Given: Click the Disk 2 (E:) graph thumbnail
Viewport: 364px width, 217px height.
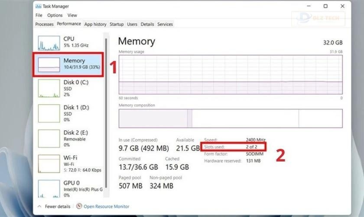Looking at the screenshot, I should 49,138.
